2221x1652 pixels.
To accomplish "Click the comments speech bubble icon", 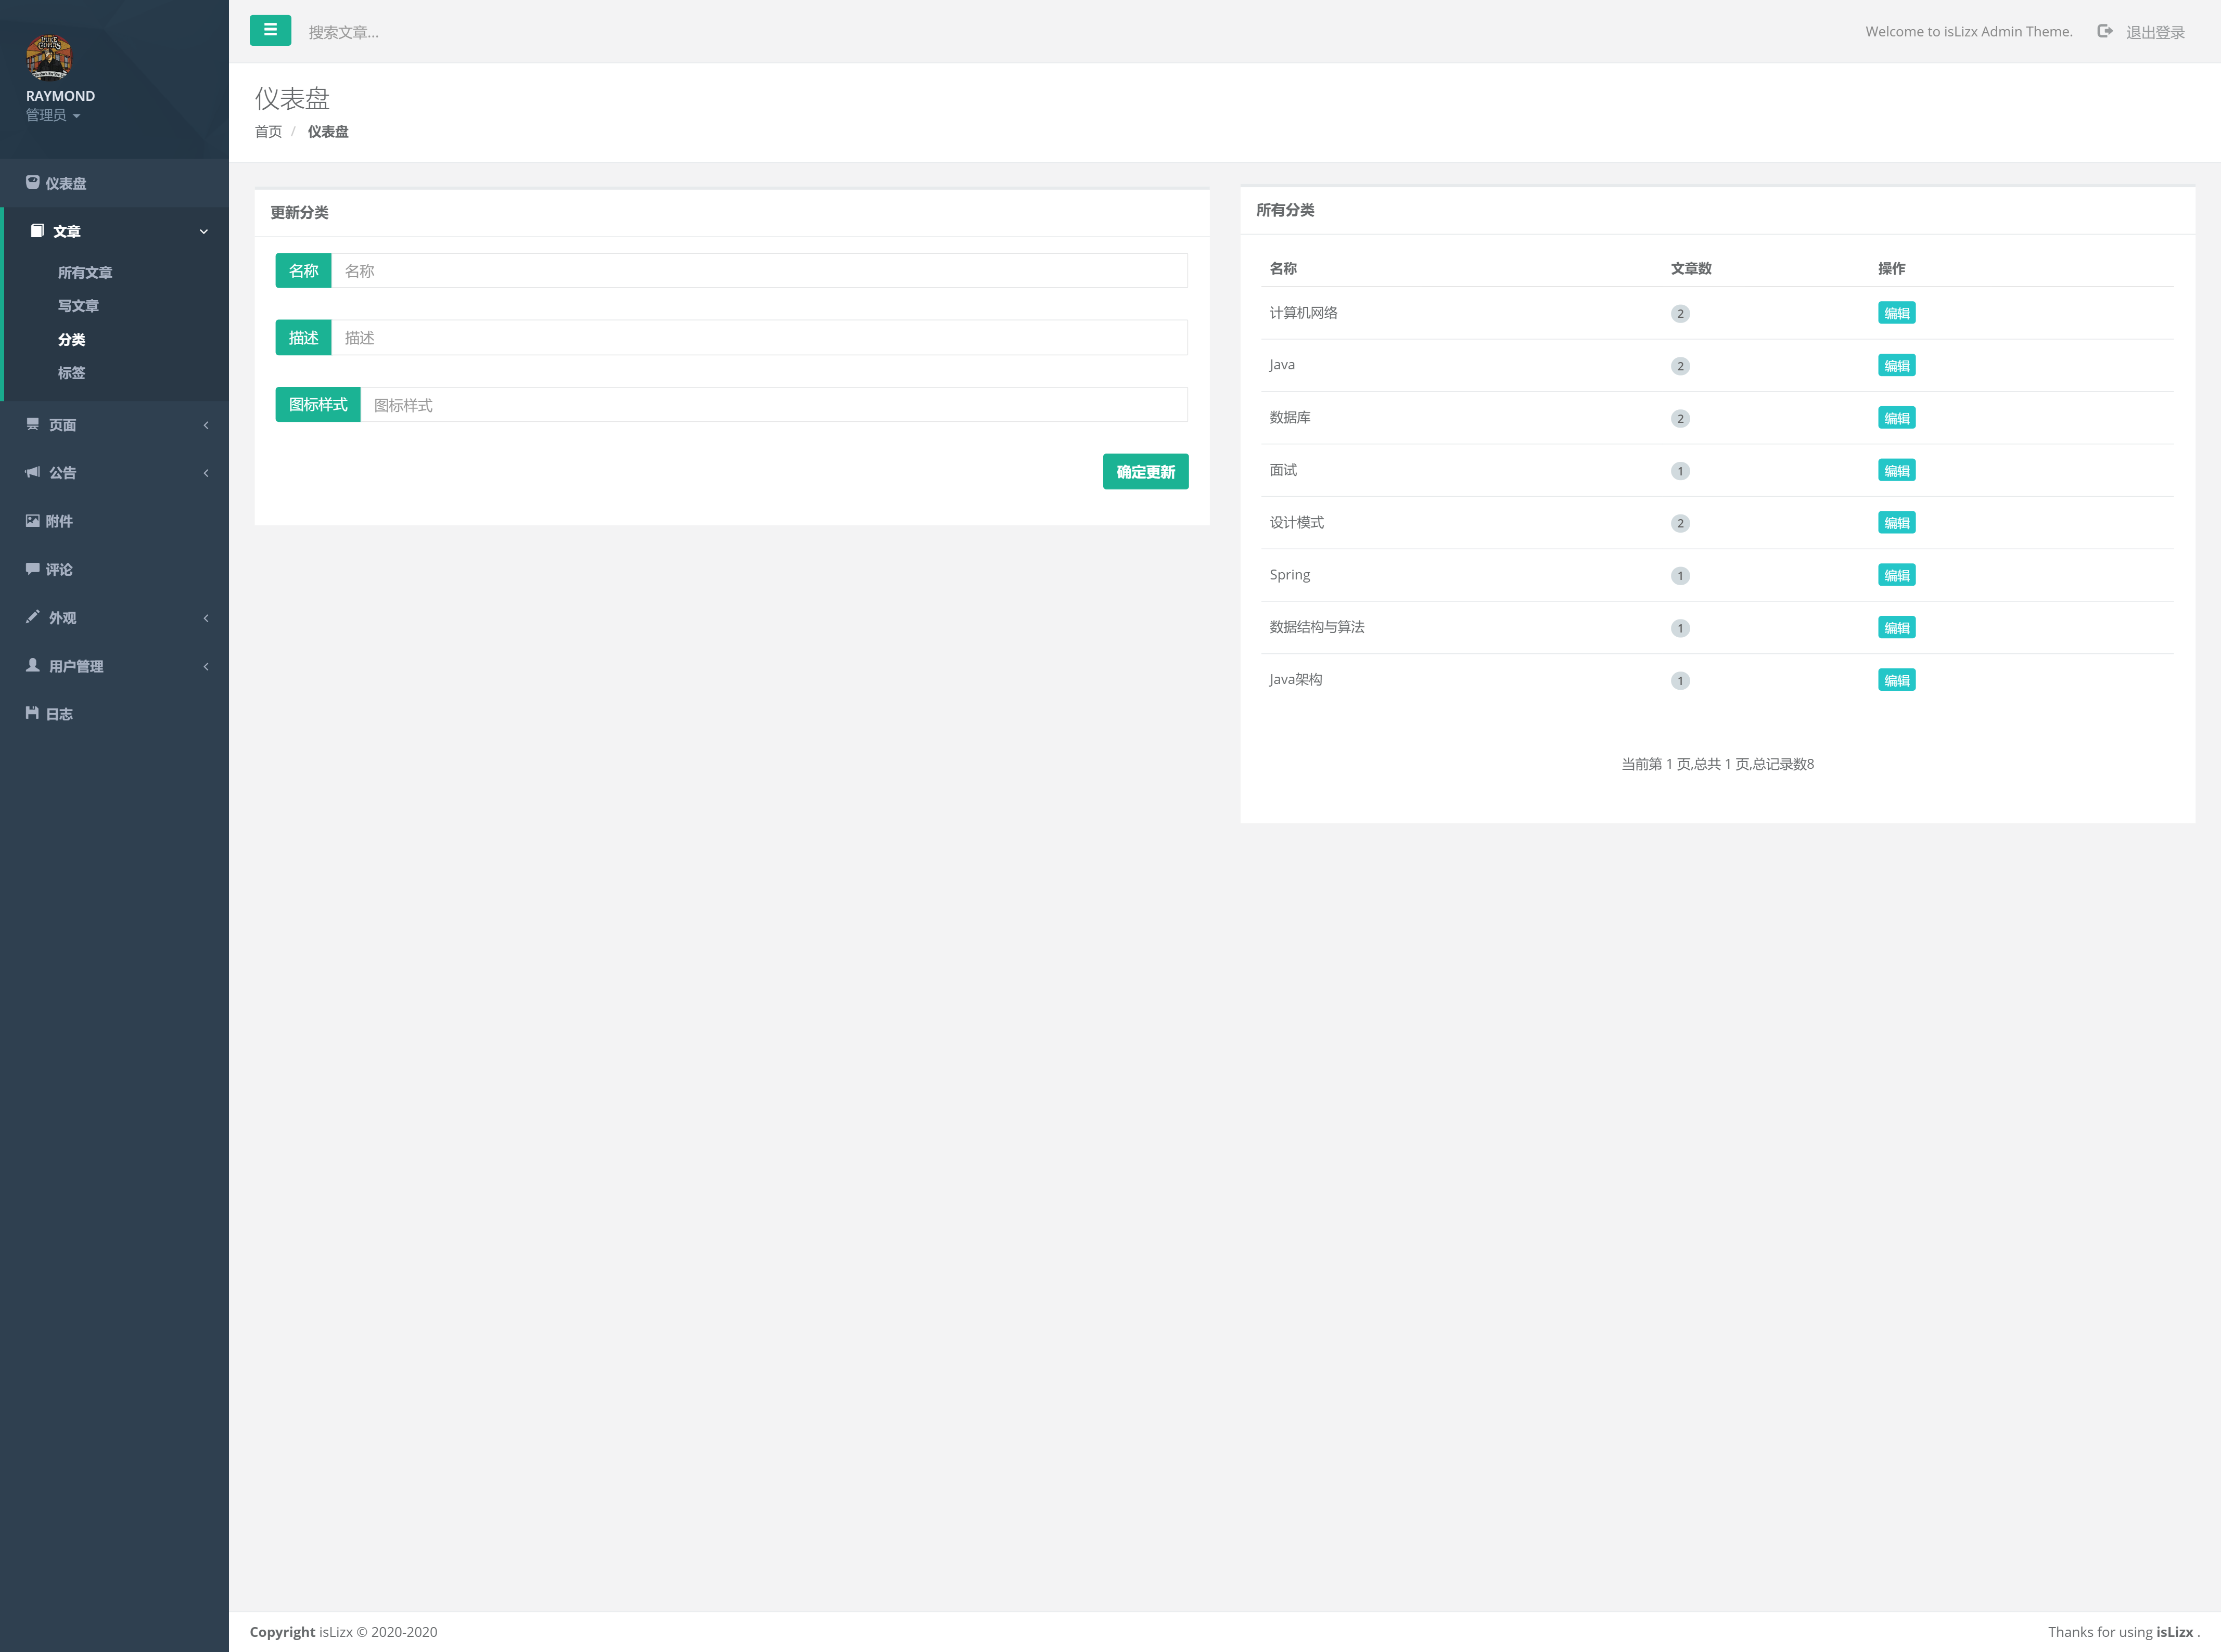I will 33,568.
